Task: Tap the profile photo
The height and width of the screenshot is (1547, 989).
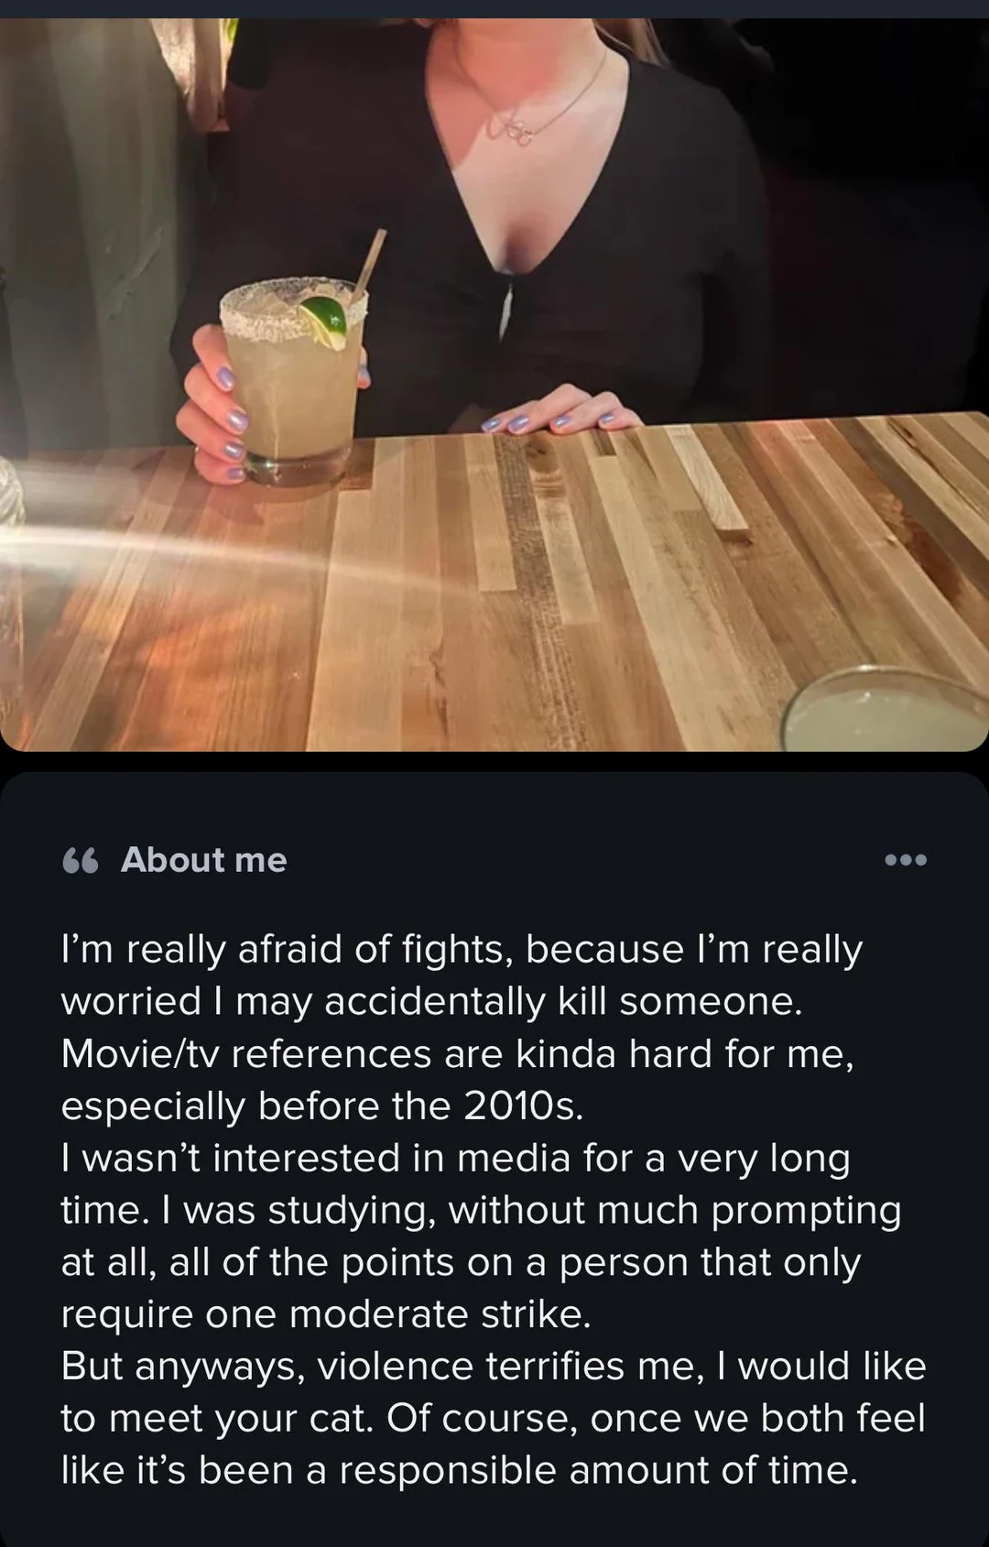Action: coord(494,385)
